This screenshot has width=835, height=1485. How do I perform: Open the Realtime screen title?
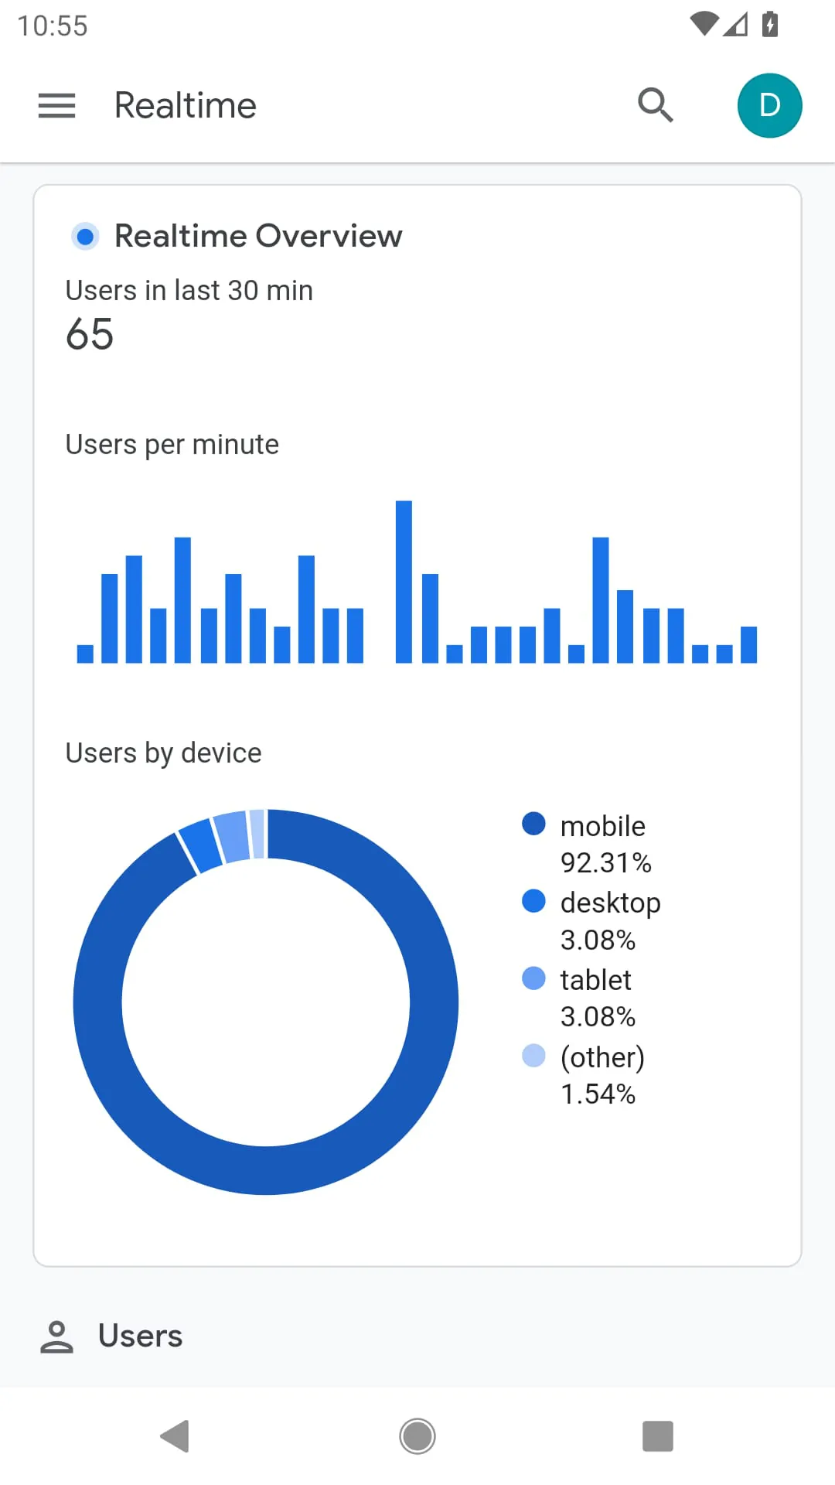(x=184, y=105)
